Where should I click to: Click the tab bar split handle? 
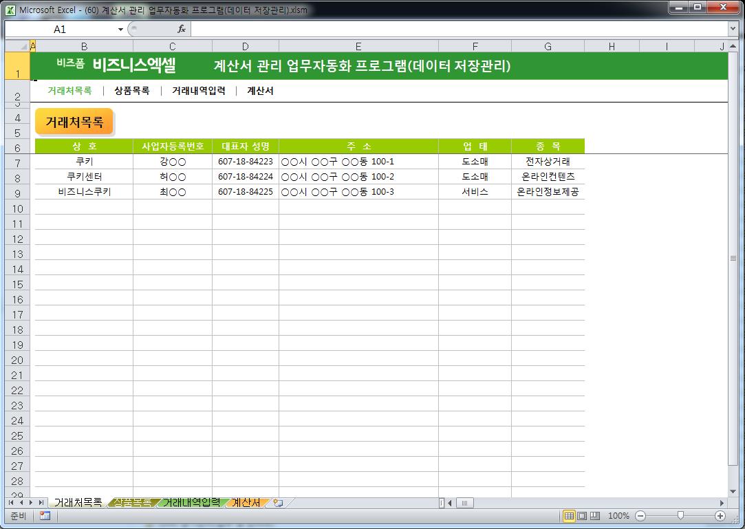[442, 502]
